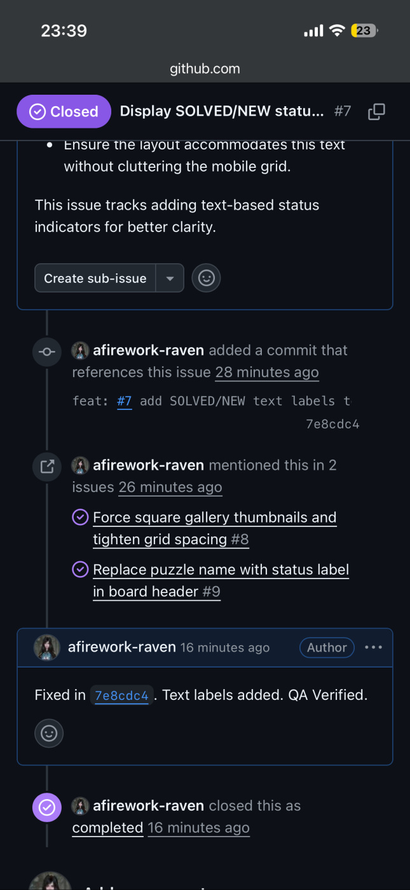
Task: Tap the github.com address bar
Action: tap(205, 69)
